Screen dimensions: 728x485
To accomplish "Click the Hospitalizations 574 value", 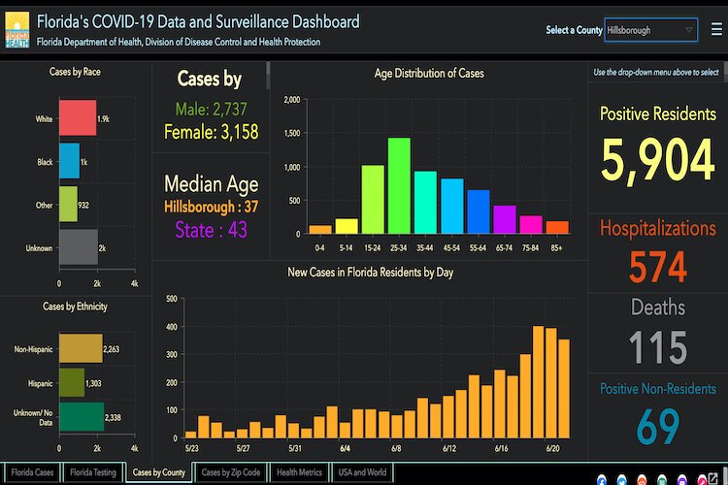I will pyautogui.click(x=658, y=267).
